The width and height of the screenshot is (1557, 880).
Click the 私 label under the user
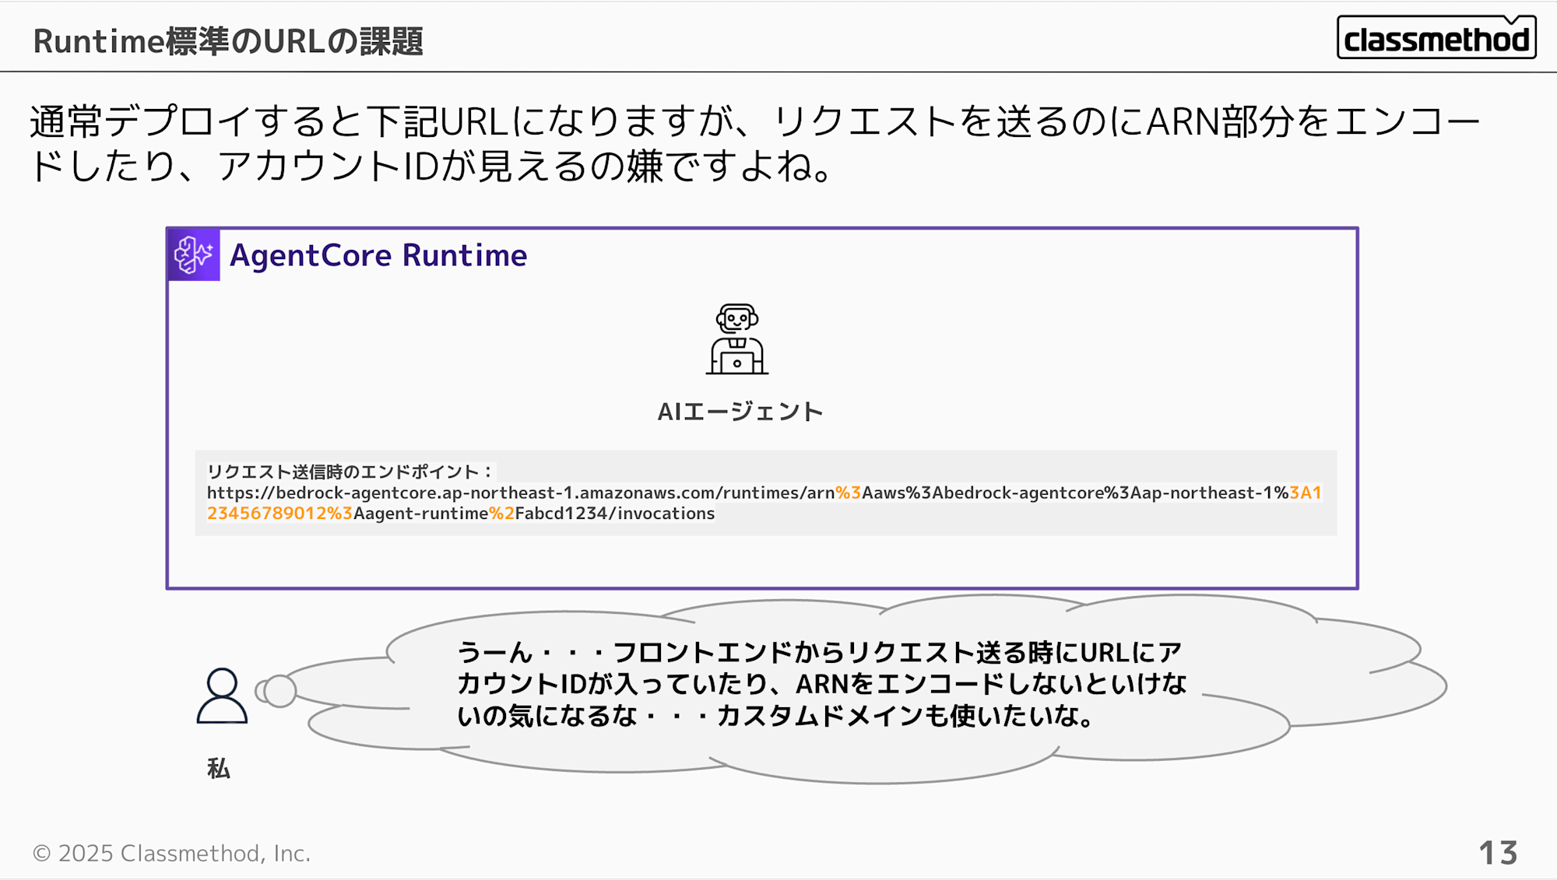pyautogui.click(x=219, y=769)
